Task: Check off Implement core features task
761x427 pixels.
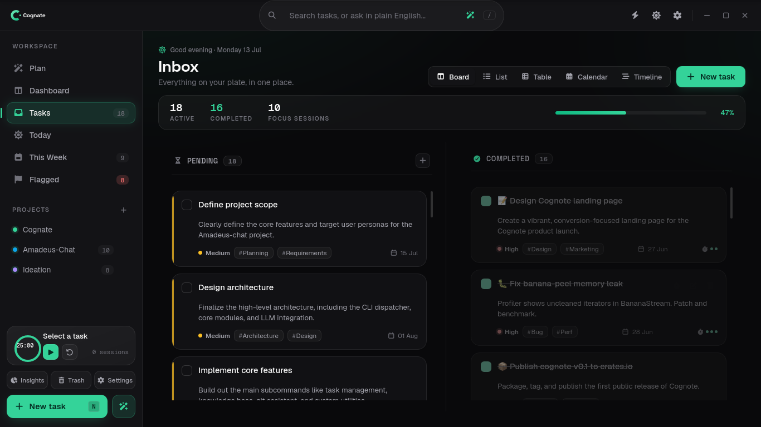Action: (x=187, y=370)
